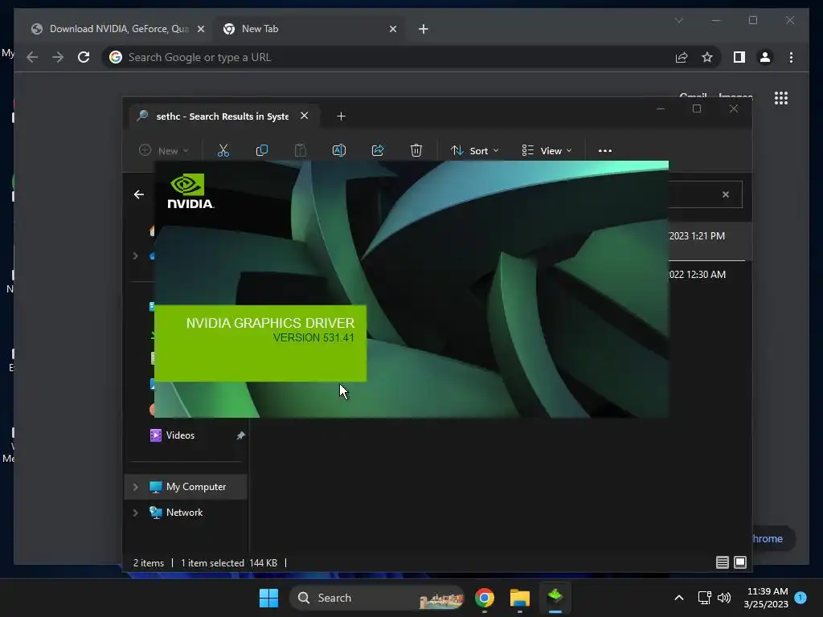Click the network tray icon
Viewport: 823px width, 617px height.
[x=704, y=598]
